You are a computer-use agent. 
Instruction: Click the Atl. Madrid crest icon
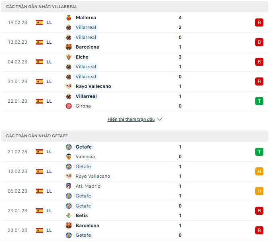tap(69, 186)
